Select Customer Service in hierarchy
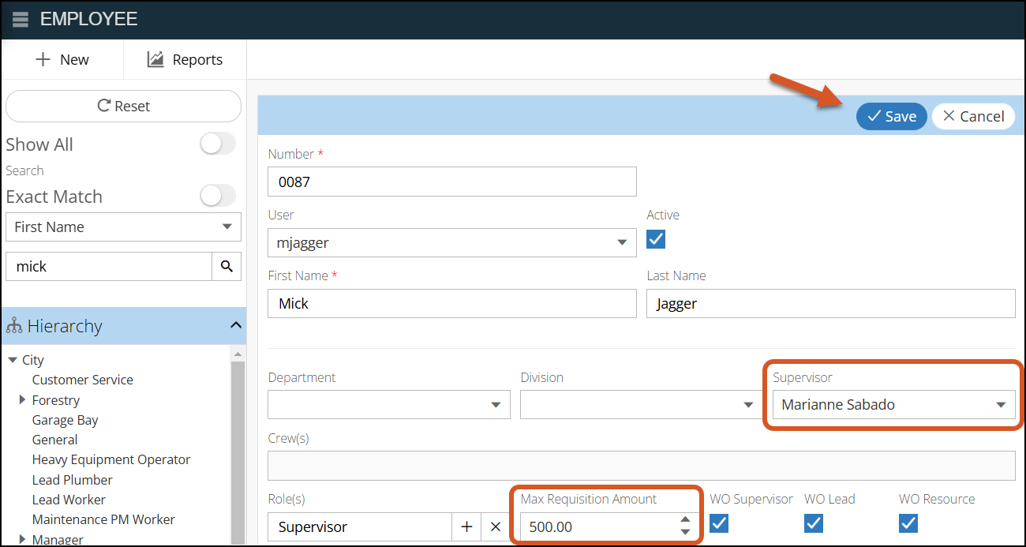This screenshot has width=1026, height=547. coord(82,380)
